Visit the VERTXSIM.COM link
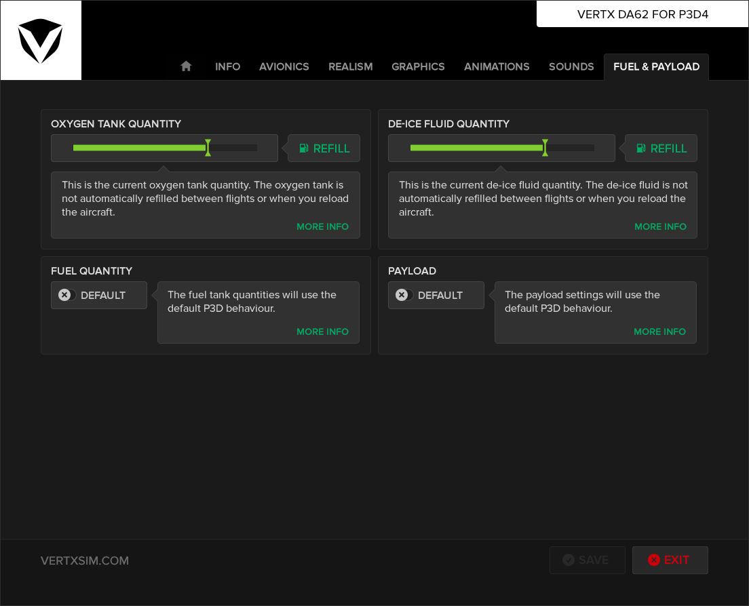The height and width of the screenshot is (606, 749). 85,561
